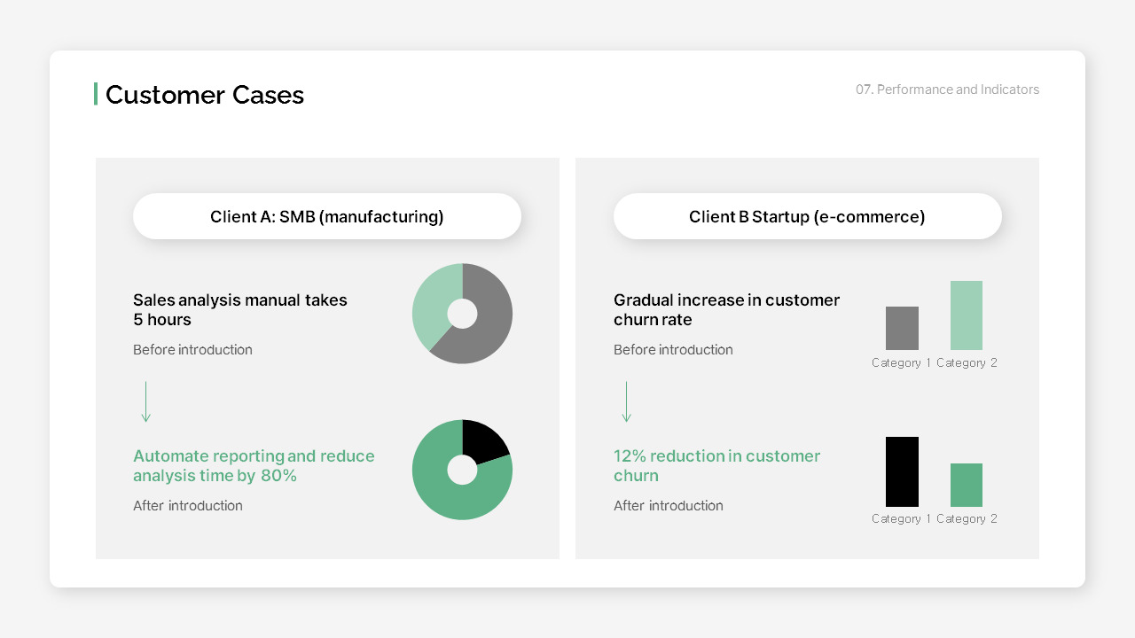Click the tall green Category 2 bar
The image size is (1135, 638).
click(967, 315)
